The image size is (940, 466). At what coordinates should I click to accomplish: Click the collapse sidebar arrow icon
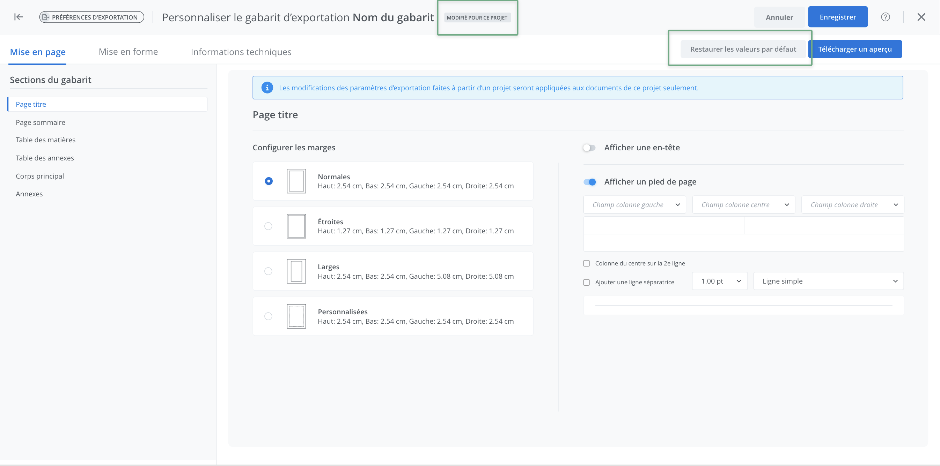pyautogui.click(x=18, y=17)
